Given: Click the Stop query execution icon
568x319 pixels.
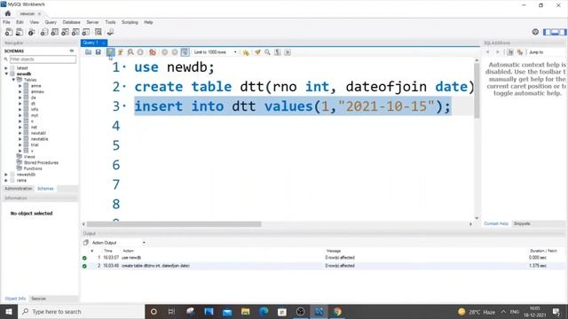Looking at the screenshot, I should click(x=140, y=52).
